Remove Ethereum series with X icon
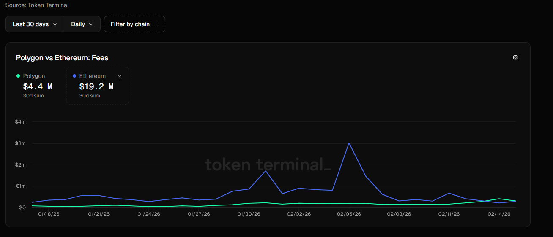 point(120,77)
